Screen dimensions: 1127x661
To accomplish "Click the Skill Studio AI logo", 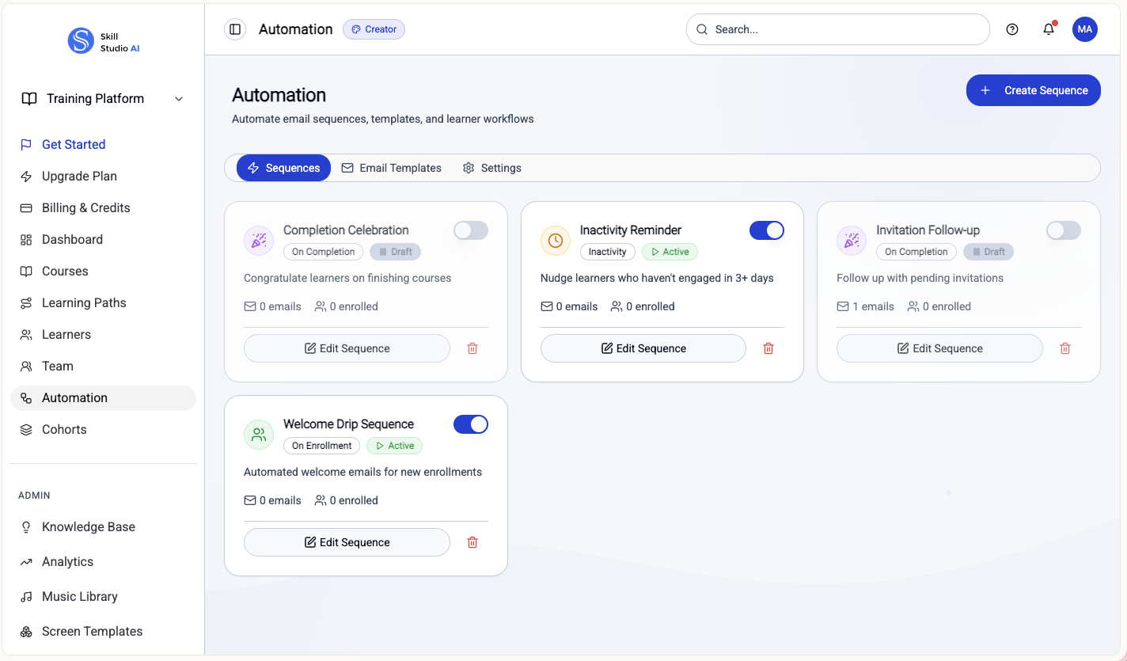I will point(104,41).
